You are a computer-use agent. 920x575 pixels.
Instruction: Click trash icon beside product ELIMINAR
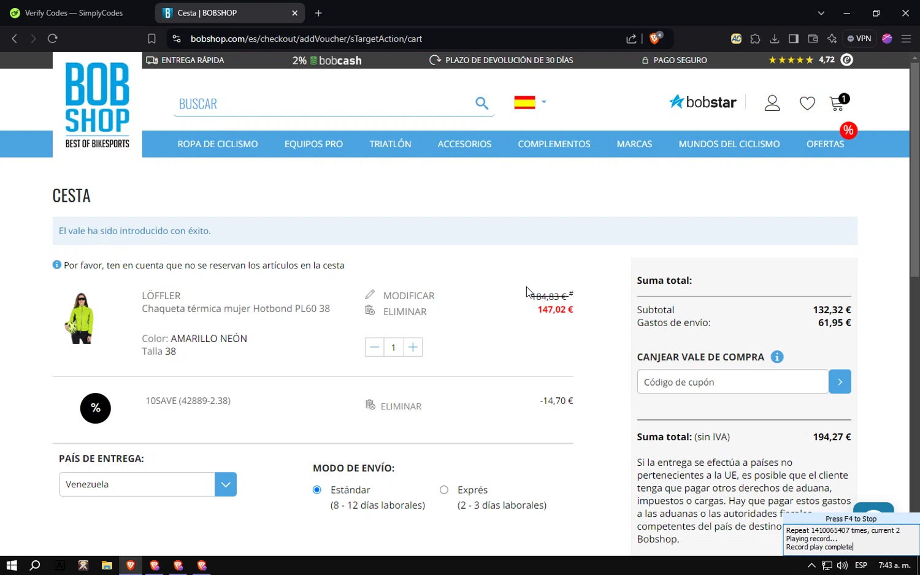tap(370, 311)
